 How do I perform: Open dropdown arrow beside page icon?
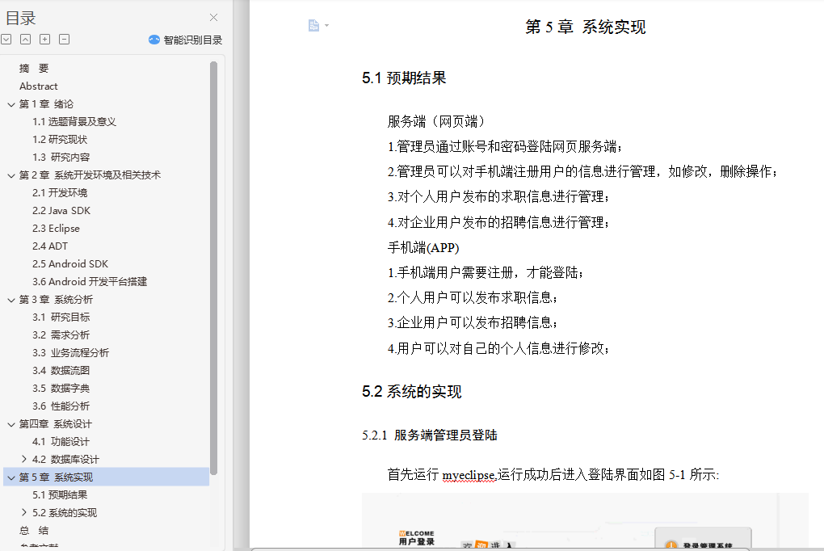click(x=327, y=25)
